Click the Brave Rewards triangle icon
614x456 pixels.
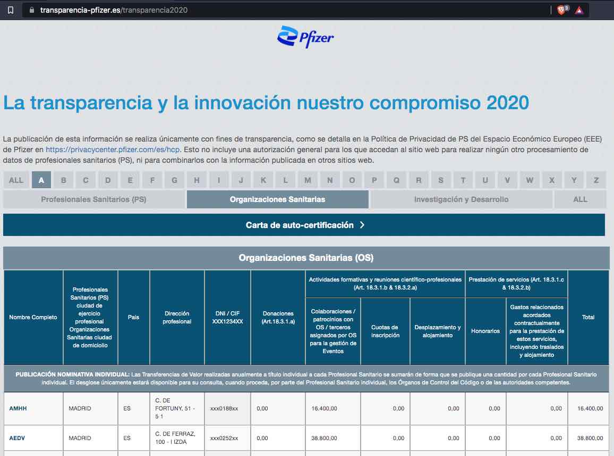point(579,10)
